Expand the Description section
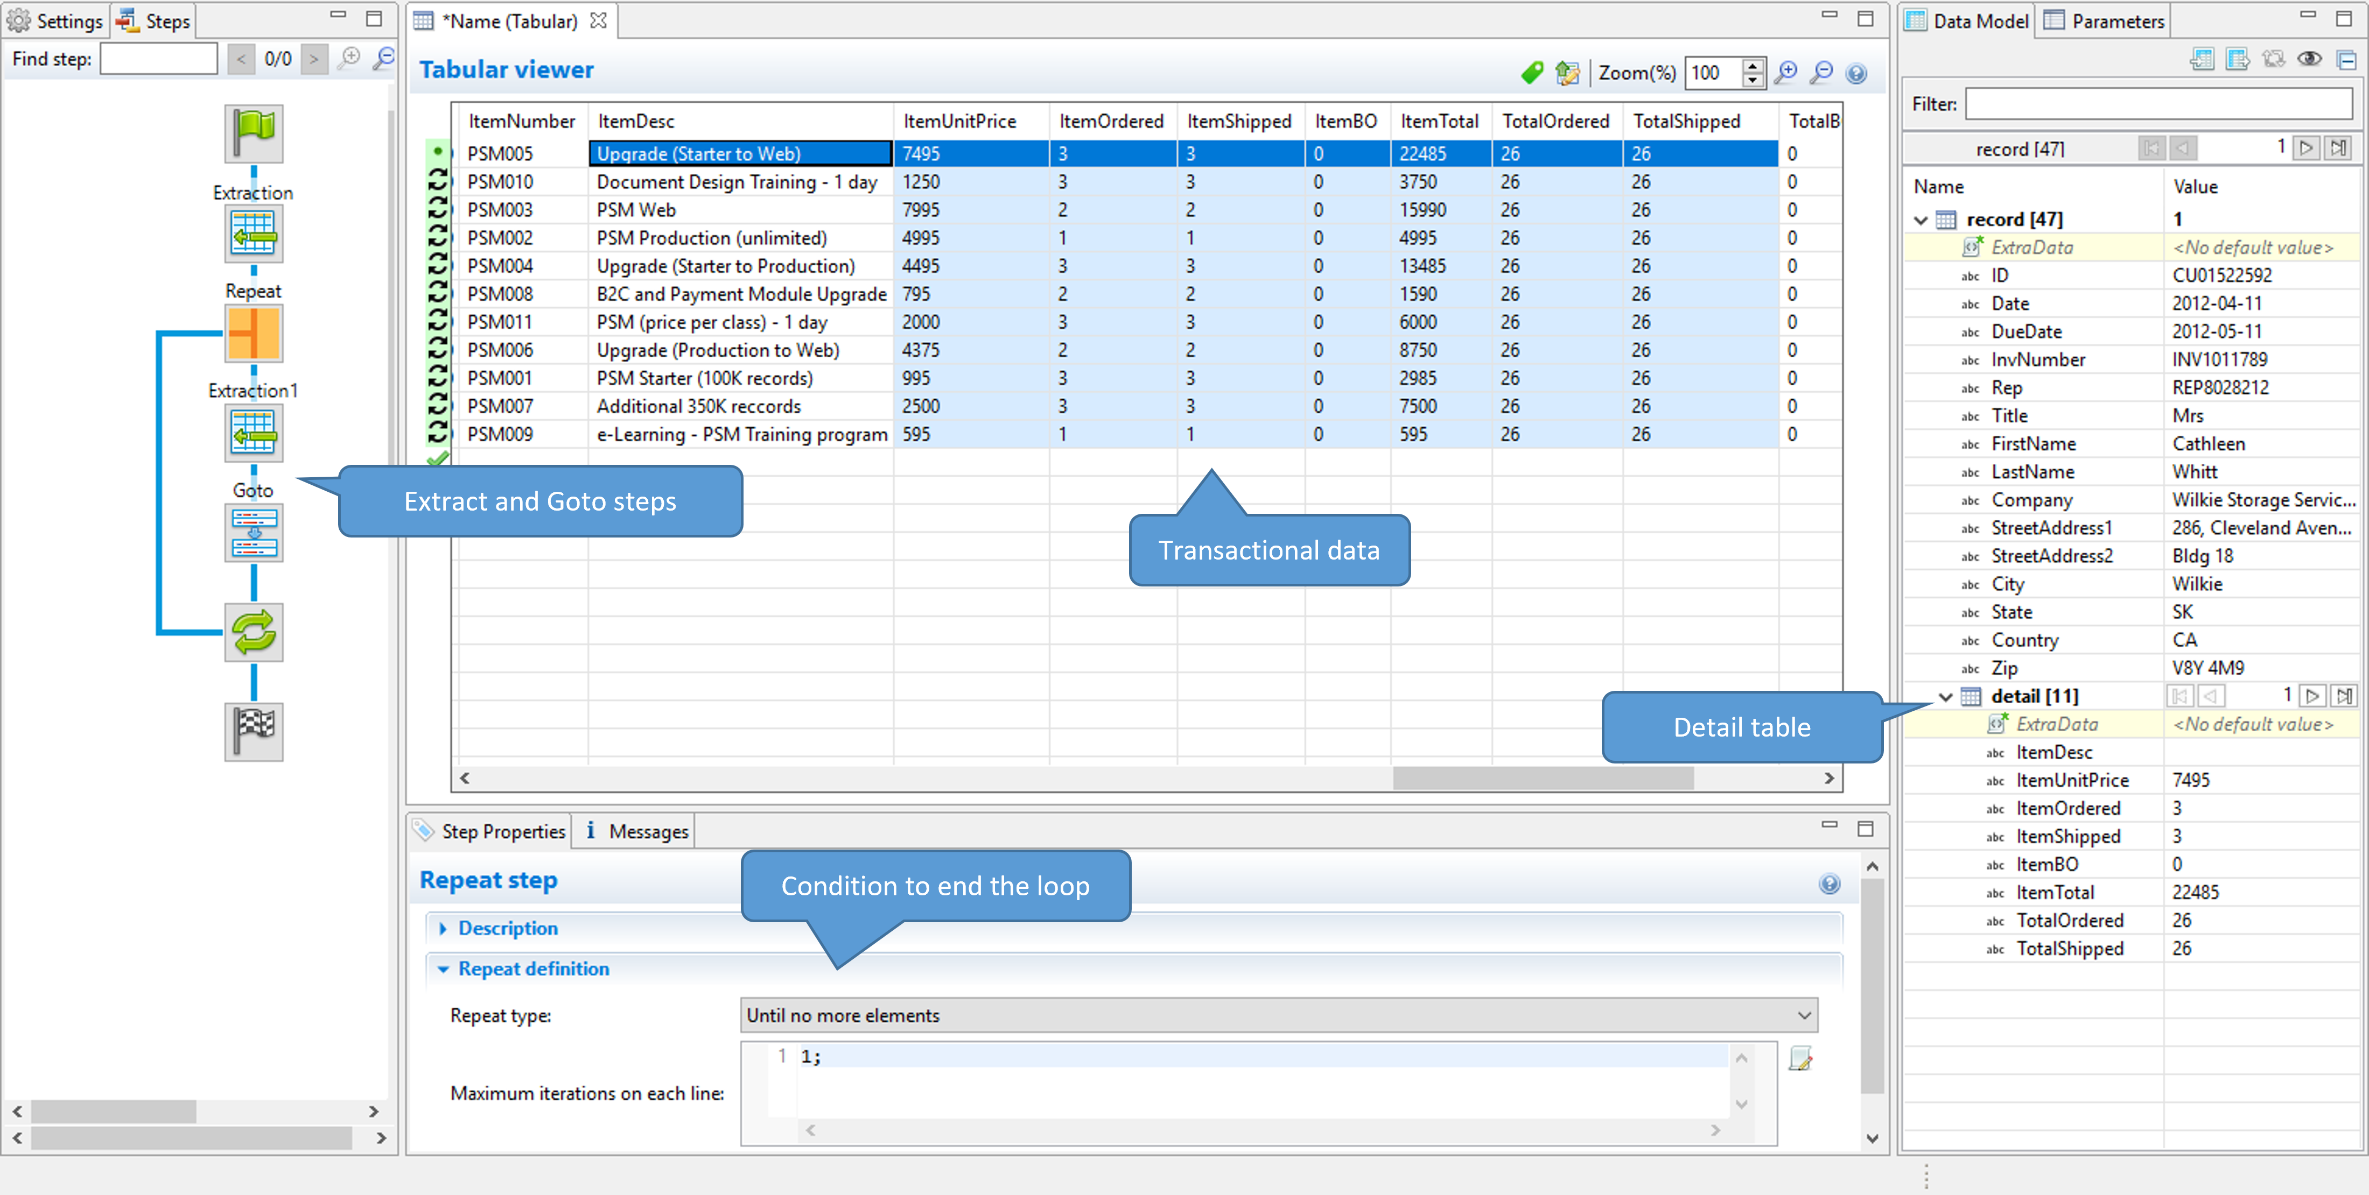The width and height of the screenshot is (2369, 1195). (443, 929)
